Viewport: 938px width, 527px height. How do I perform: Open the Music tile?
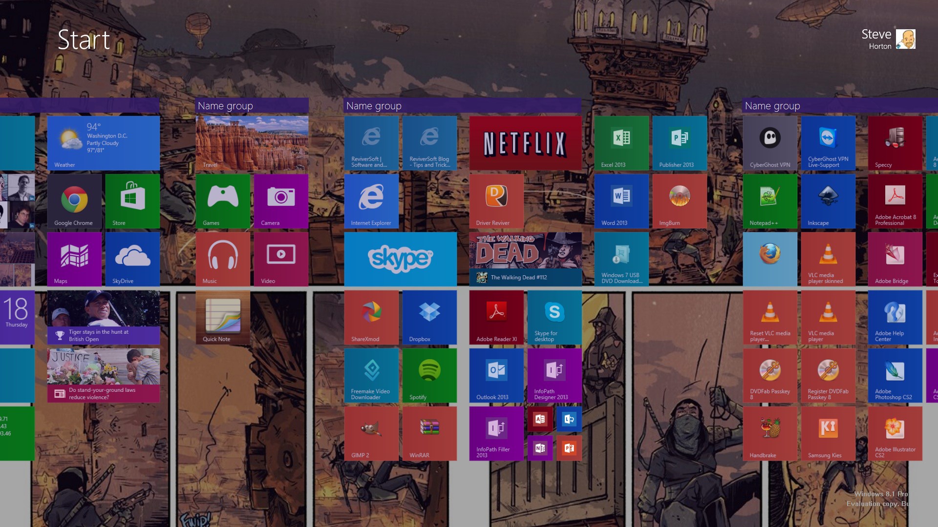point(223,259)
